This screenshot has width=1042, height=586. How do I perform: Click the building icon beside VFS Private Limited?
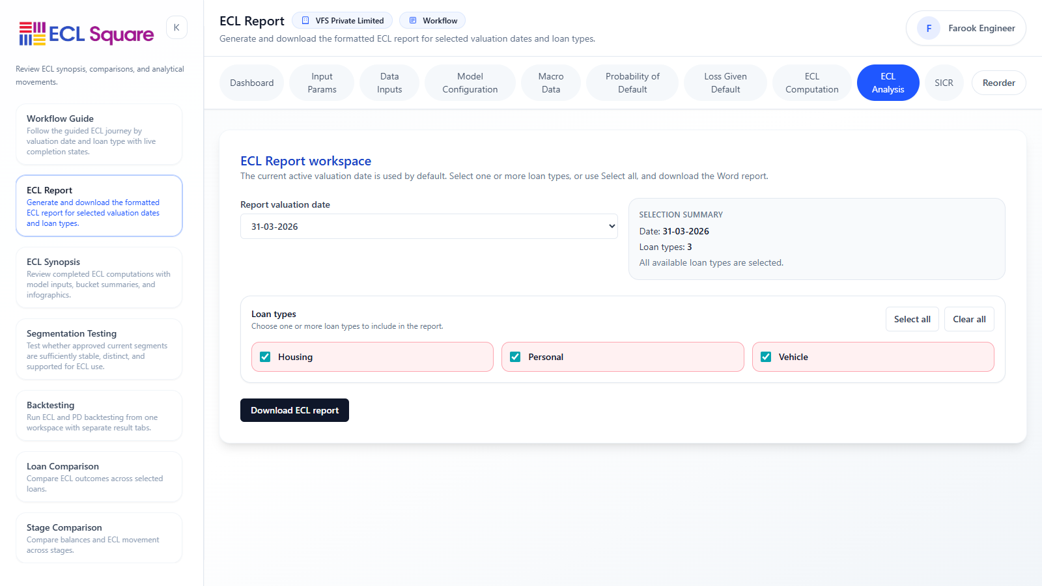pos(305,20)
